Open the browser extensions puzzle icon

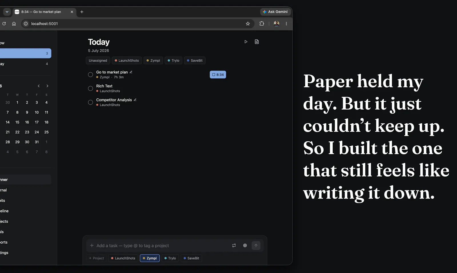tap(262, 24)
